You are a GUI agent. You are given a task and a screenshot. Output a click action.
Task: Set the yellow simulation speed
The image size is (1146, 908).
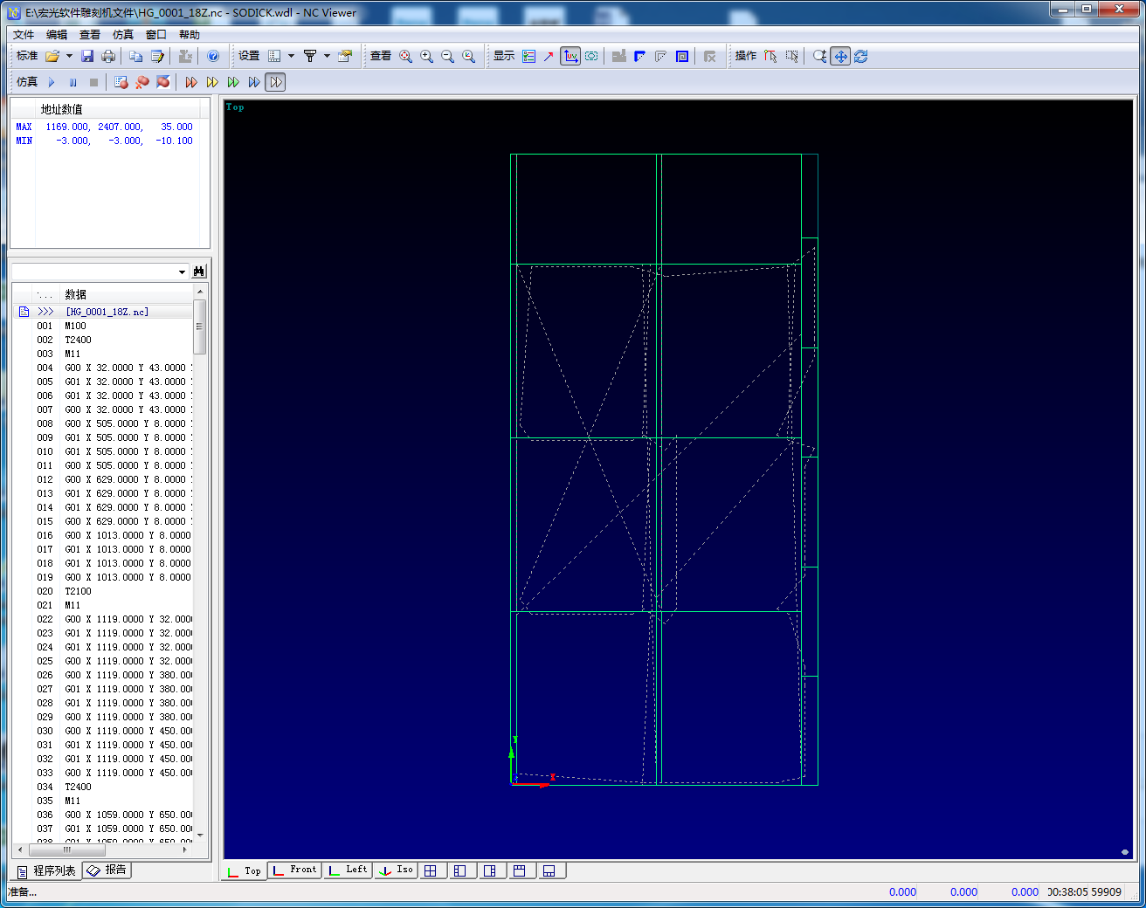click(x=212, y=82)
